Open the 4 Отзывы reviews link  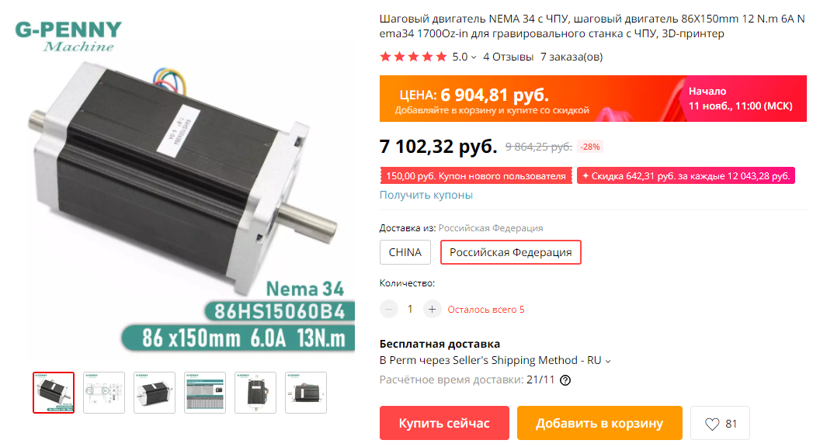click(x=508, y=57)
